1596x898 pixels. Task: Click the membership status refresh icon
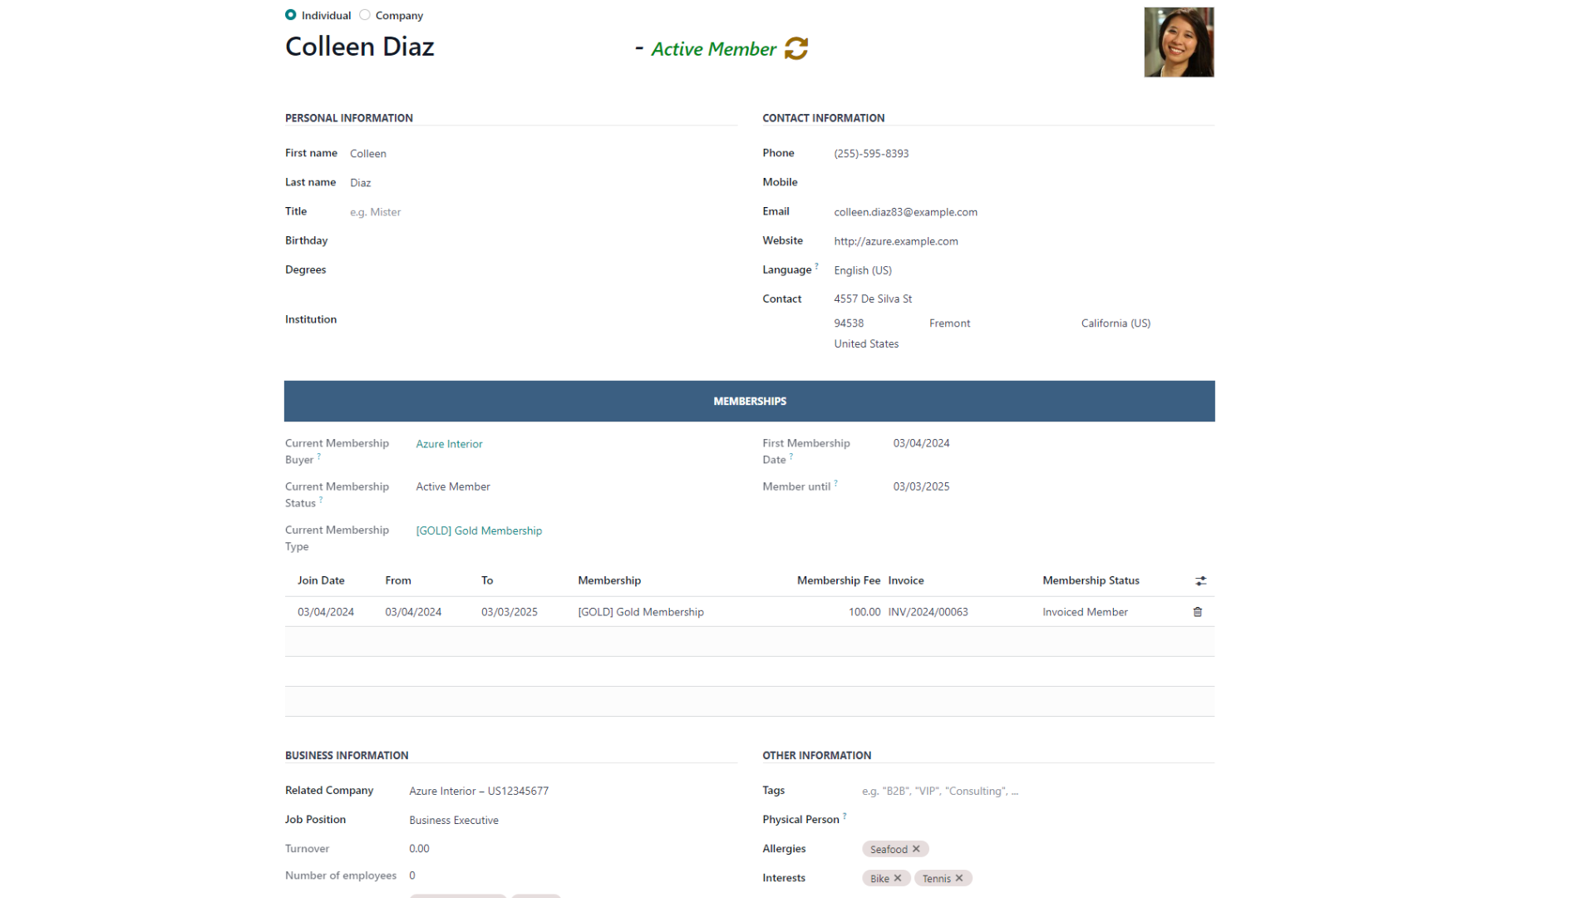tap(796, 49)
